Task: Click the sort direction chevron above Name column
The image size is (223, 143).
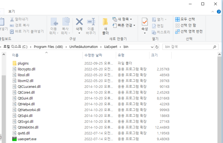Action: 46,53
